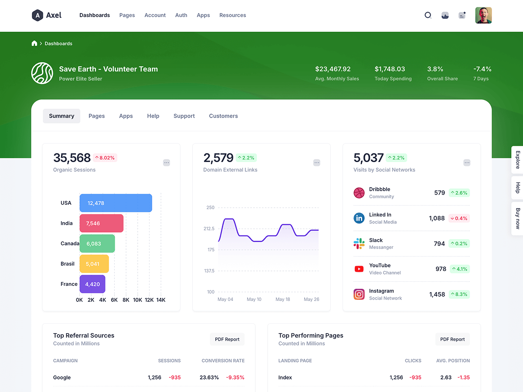Open the chat messages icon in header
Screen dimensions: 523x392
[x=462, y=15]
